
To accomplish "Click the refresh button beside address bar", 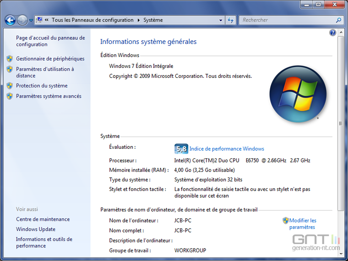I will click(x=231, y=20).
